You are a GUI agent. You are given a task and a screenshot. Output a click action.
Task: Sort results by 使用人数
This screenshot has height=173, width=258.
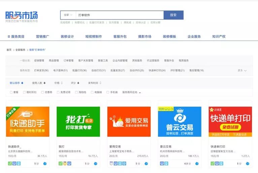coord(39,83)
